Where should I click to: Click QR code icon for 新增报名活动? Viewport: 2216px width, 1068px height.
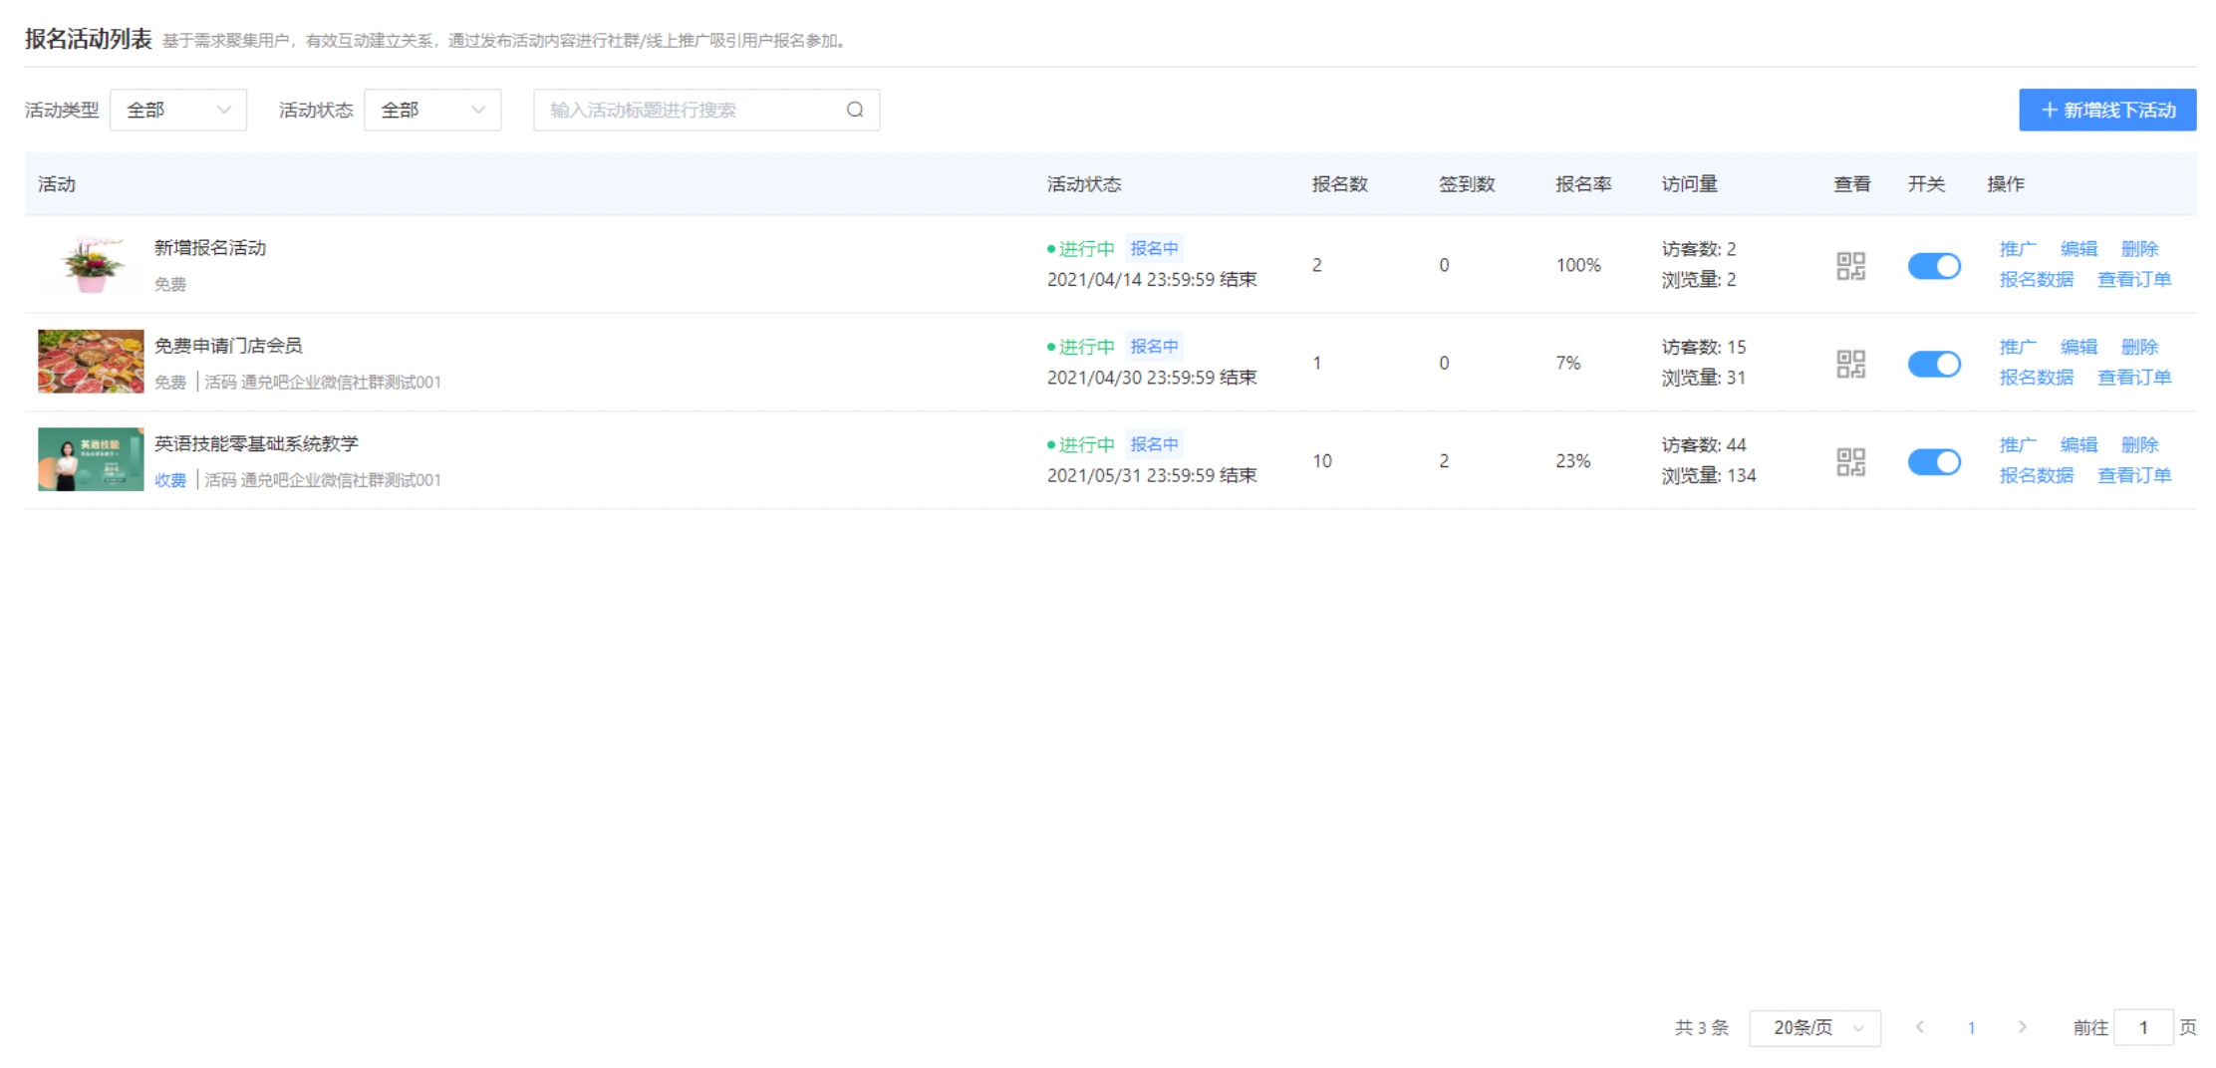1850,265
